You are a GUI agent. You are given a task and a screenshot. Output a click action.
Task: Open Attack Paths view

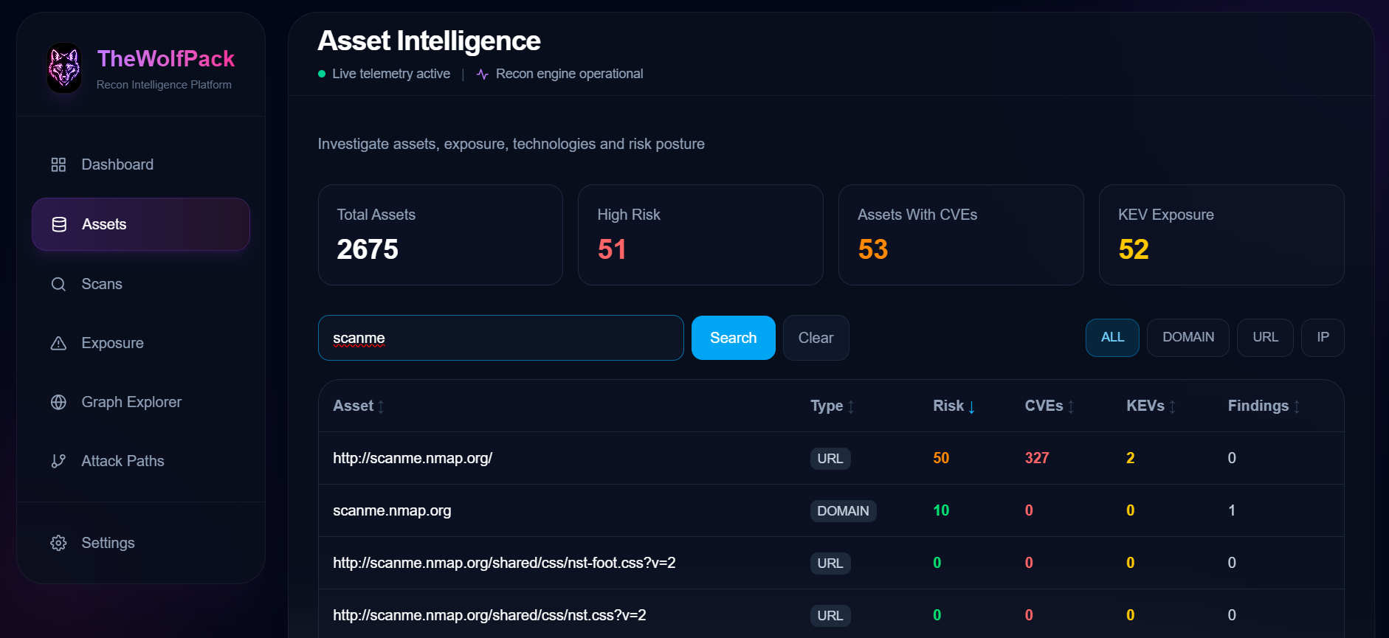click(x=141, y=461)
